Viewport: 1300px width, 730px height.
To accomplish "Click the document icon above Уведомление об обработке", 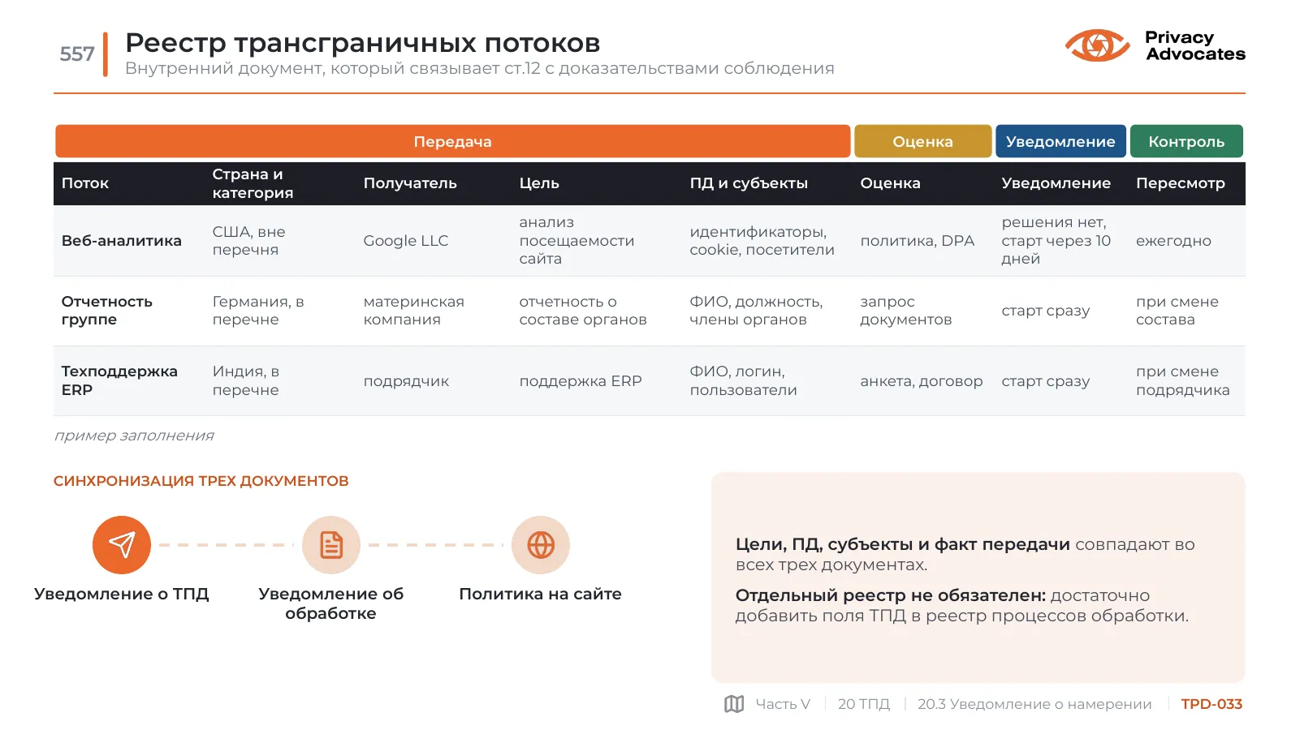I will click(331, 545).
